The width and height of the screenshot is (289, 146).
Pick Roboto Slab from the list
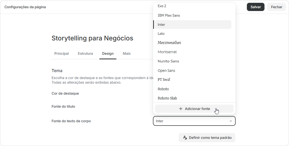click(193, 98)
